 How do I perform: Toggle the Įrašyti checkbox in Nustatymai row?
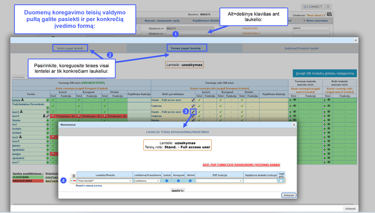pos(167,181)
